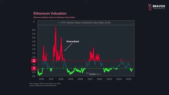Click the 'Date: August 2015 Through 18th July 2025' footnote
Image resolution: width=169 pixels, height=95 pixels.
coord(45,84)
